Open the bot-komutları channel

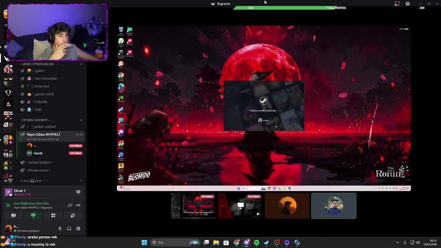(52, 79)
